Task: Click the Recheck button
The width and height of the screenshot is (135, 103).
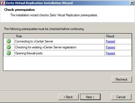Action: click(x=122, y=79)
